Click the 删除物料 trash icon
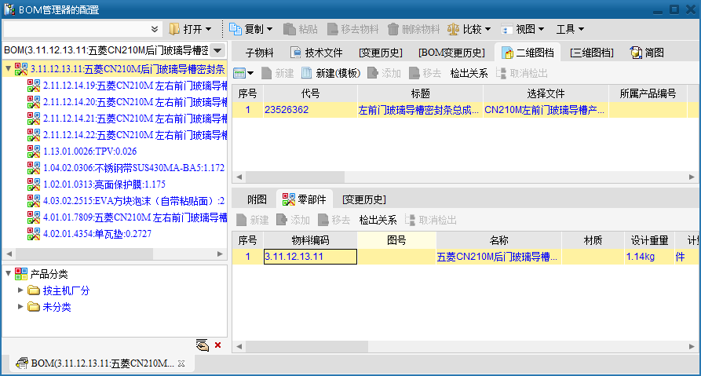Image resolution: width=701 pixels, height=376 pixels. (x=392, y=29)
